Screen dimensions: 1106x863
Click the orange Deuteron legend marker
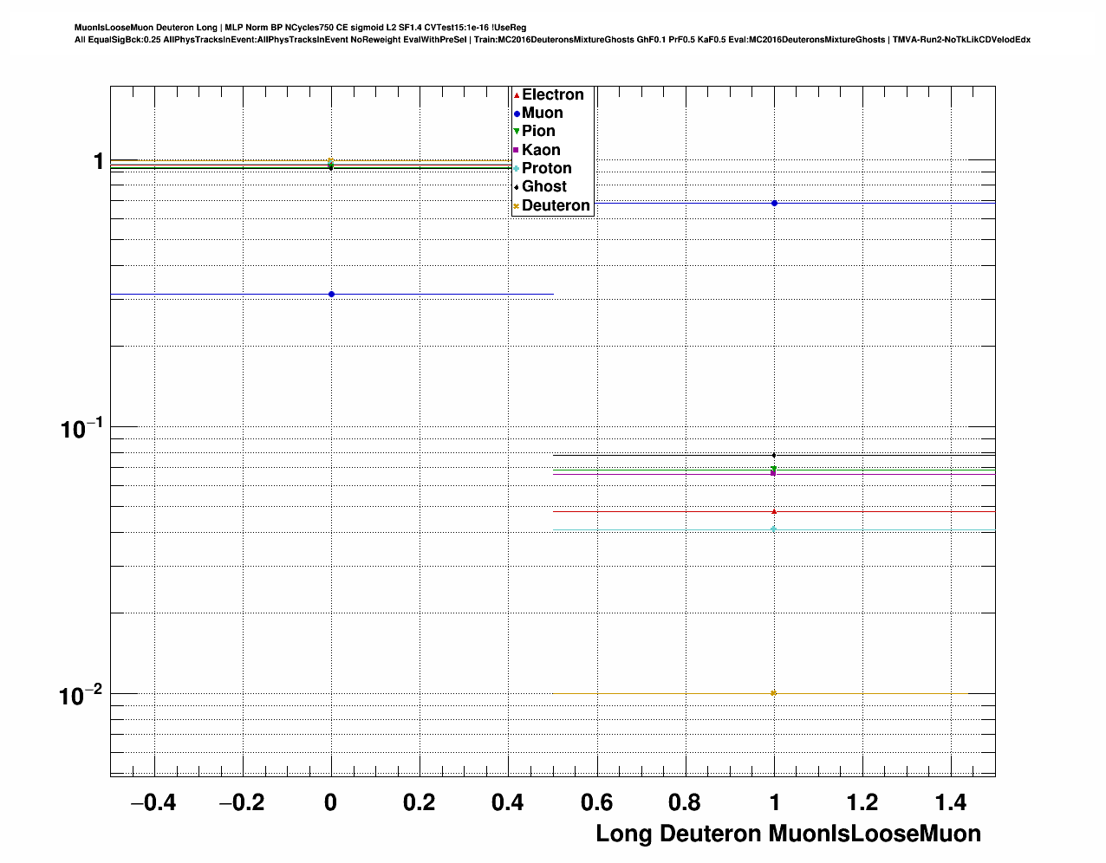(x=517, y=206)
